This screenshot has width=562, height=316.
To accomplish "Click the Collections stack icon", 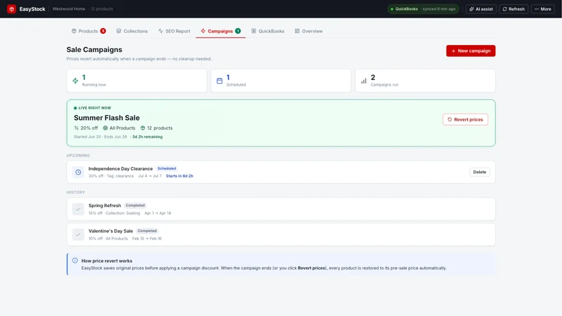I will tap(119, 31).
